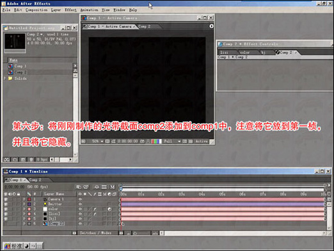This screenshot has width=334, height=251.
Task: Expand the Emitter layer properties
Action: click(x=24, y=204)
